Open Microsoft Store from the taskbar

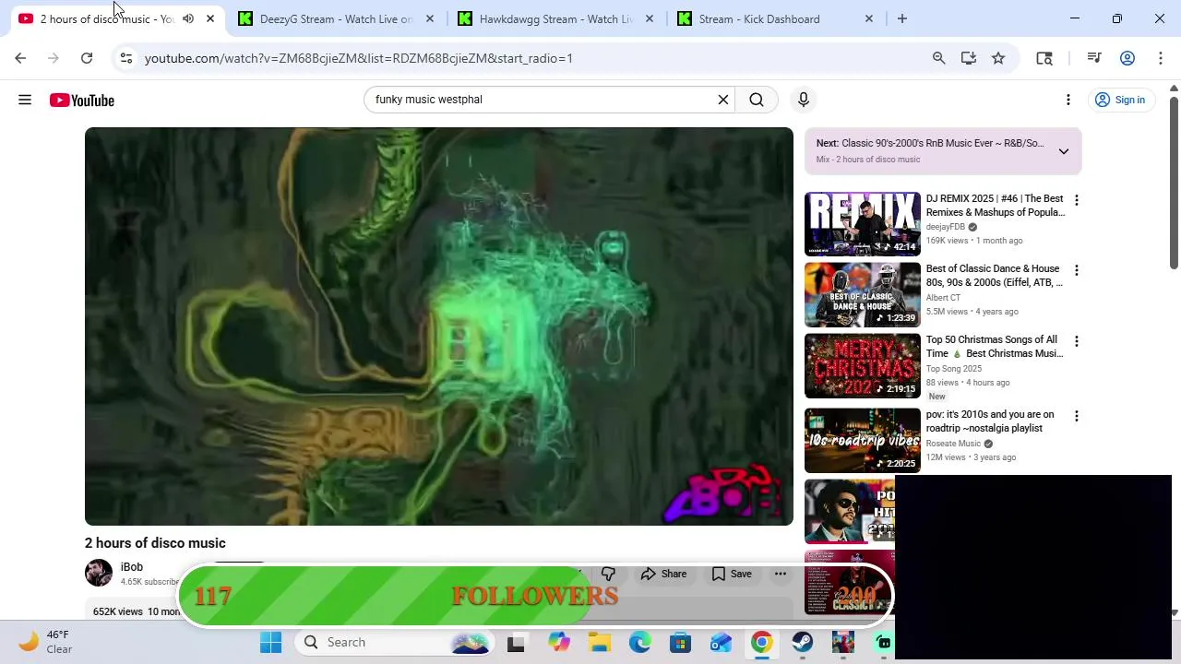[x=681, y=643]
